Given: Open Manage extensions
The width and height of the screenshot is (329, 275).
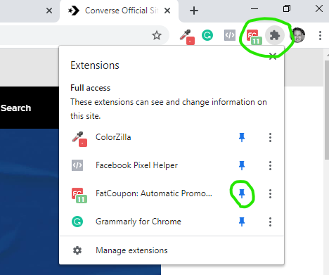Looking at the screenshot, I should click(172, 250).
